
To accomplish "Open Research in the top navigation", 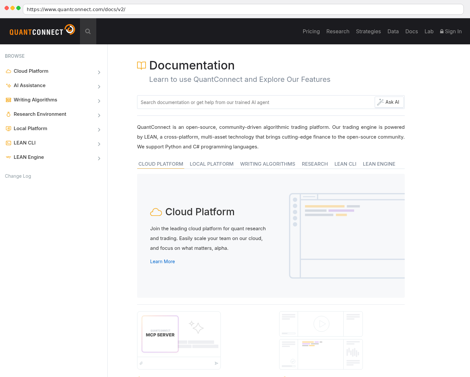I will click(338, 31).
